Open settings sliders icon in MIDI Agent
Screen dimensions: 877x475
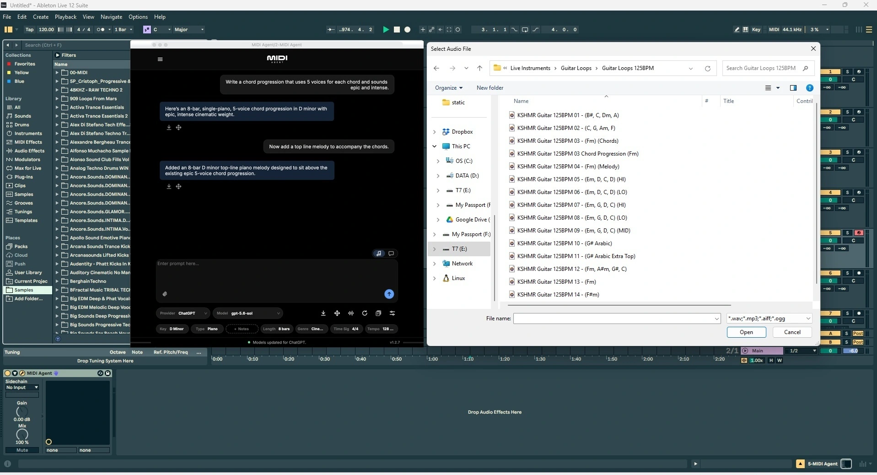pyautogui.click(x=392, y=313)
